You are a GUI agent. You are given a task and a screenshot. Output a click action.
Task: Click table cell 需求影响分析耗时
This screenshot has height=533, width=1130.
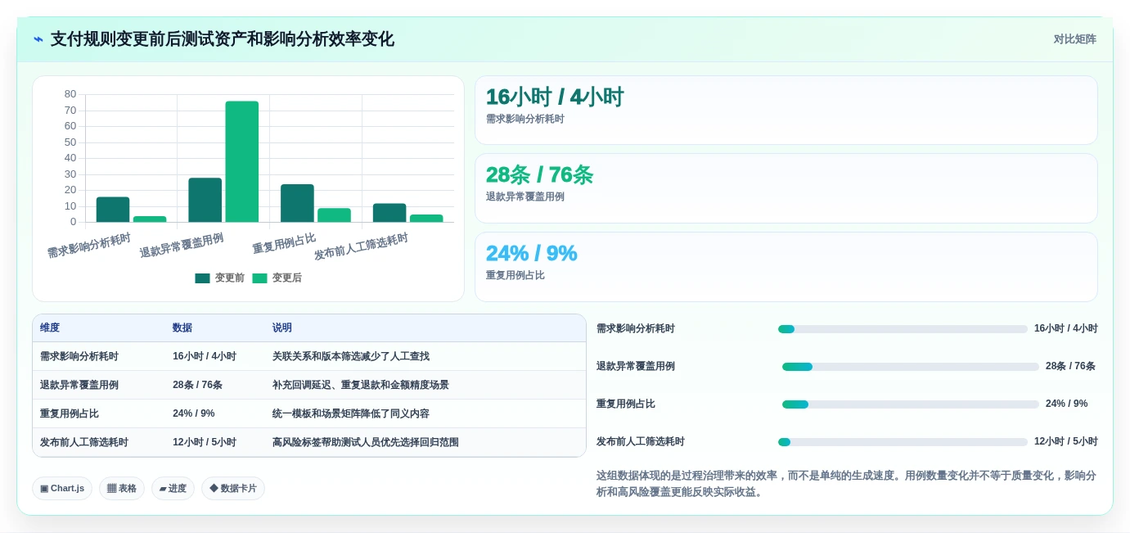(99, 357)
